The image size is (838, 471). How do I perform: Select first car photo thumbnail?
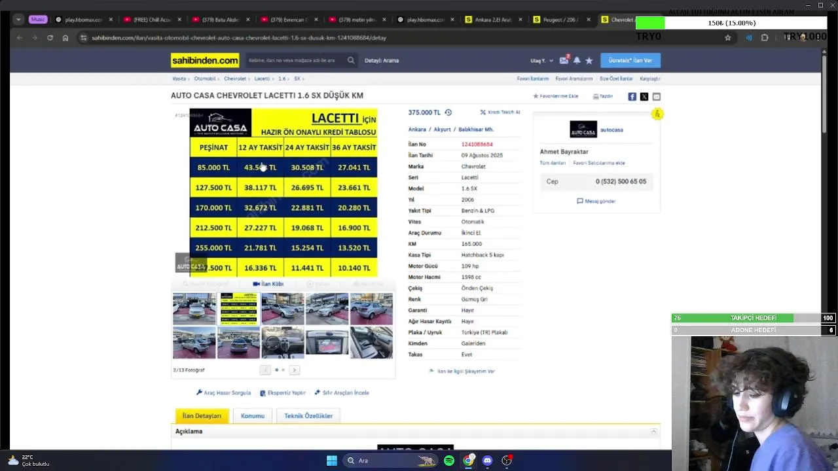click(194, 309)
